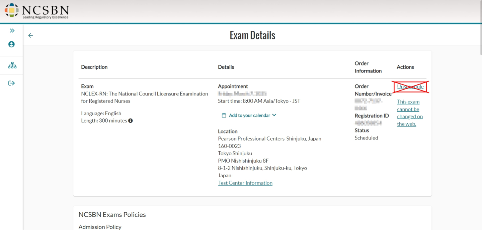Click the Order Number/Invoice label
The width and height of the screenshot is (482, 230).
(373, 90)
